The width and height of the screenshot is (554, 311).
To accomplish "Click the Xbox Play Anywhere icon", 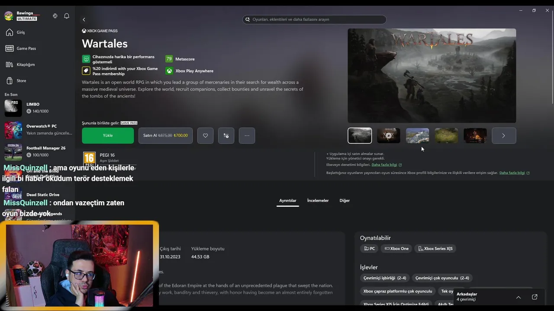I will point(169,71).
